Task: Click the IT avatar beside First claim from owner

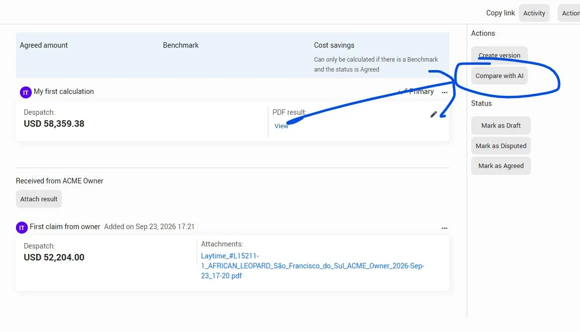Action: [22, 228]
